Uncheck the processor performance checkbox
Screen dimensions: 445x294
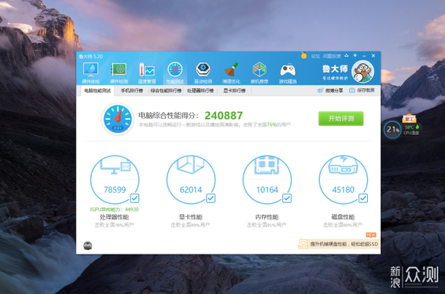click(134, 198)
